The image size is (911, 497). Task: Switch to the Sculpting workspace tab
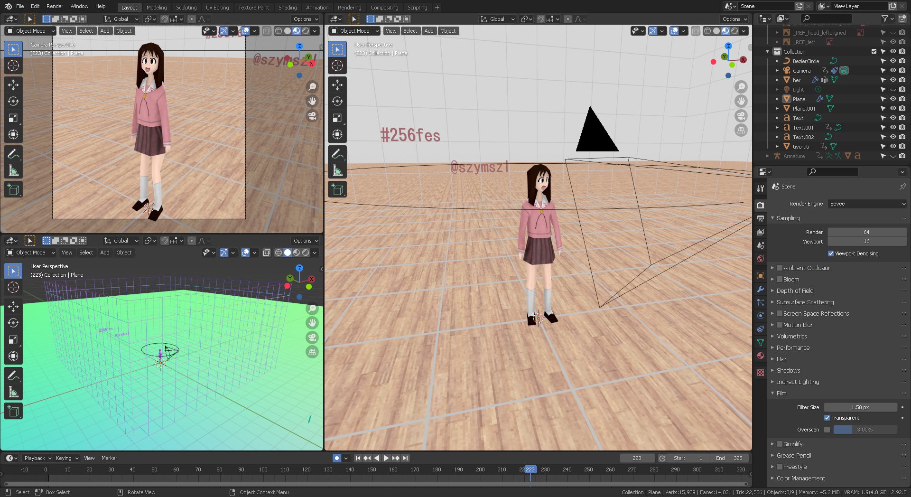click(x=186, y=8)
